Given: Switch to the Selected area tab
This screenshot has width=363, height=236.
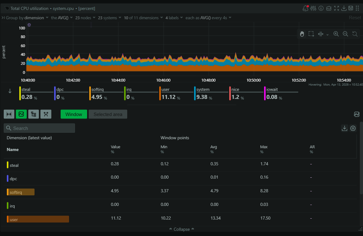Looking at the screenshot, I should point(108,114).
